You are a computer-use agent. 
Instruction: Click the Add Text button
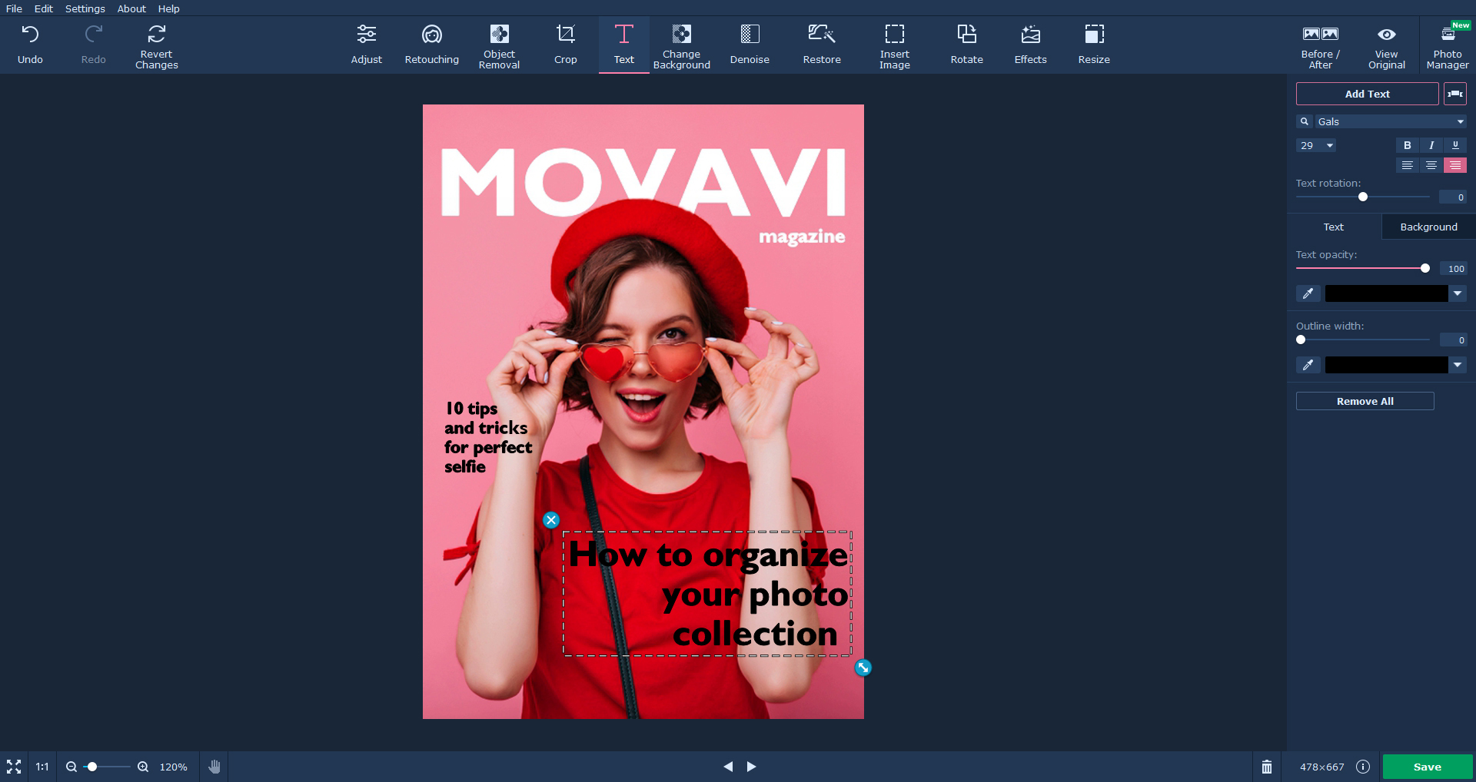[1366, 94]
